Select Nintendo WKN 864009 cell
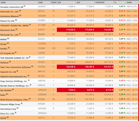Image resolution: width=139 pixels, height=121 pixels. (41, 34)
